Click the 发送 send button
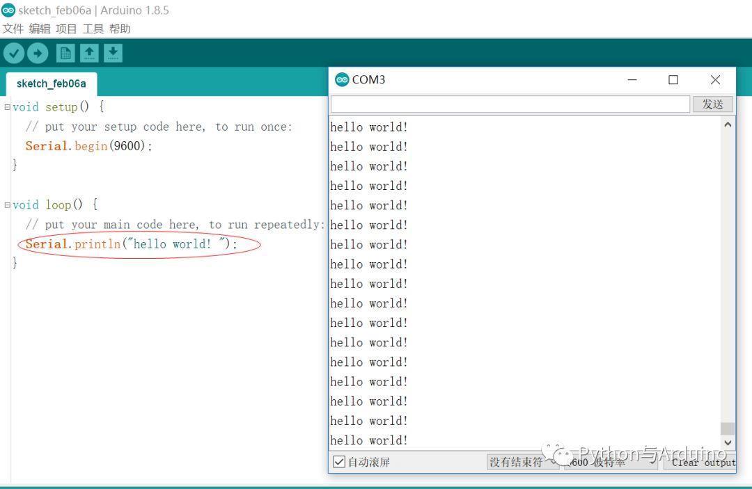 (713, 104)
